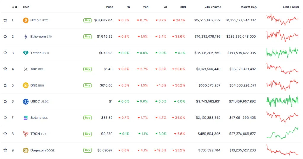
Task: Click the Tether coin logo icon
Action: (26, 53)
